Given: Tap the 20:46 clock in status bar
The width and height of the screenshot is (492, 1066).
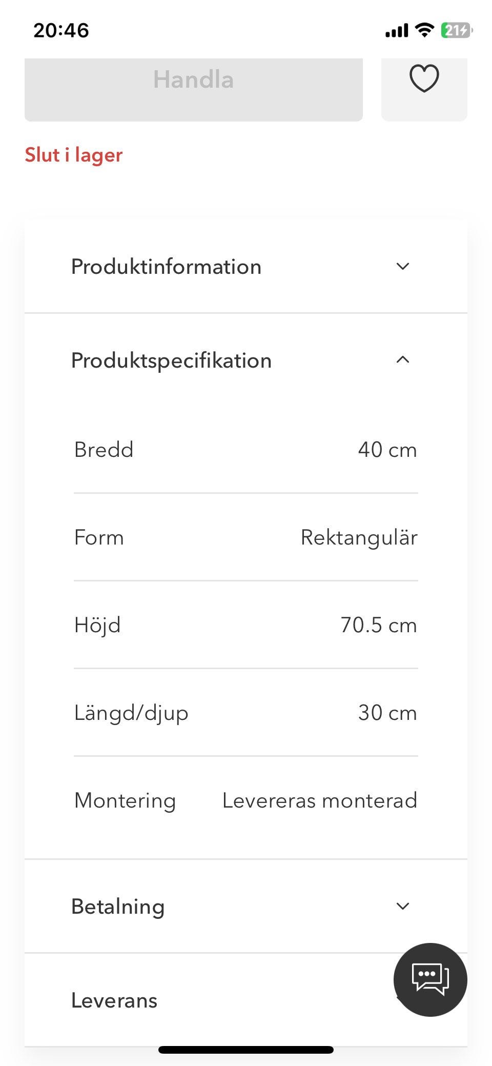Looking at the screenshot, I should 61,30.
